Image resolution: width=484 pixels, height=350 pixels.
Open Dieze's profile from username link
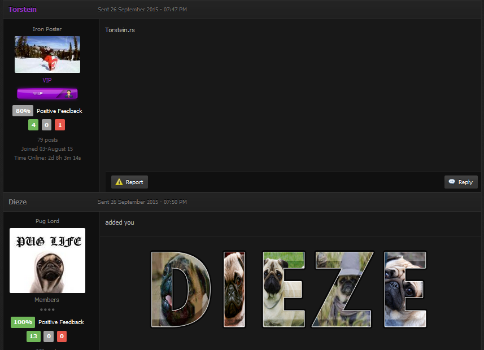18,202
